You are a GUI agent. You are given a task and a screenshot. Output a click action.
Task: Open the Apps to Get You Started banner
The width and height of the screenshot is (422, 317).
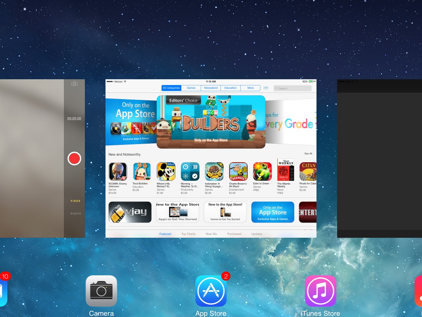(x=178, y=212)
